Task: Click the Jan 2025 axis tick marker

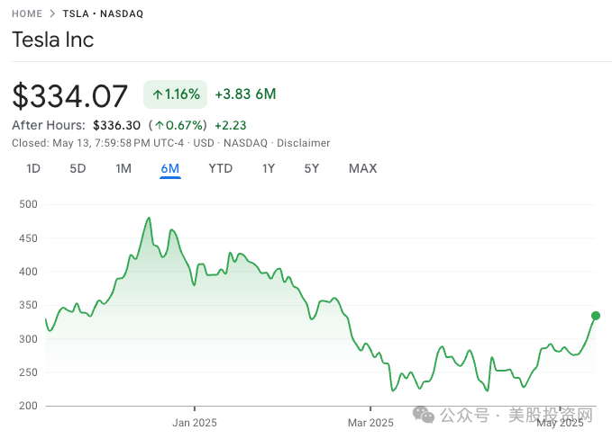Action: 195,408
